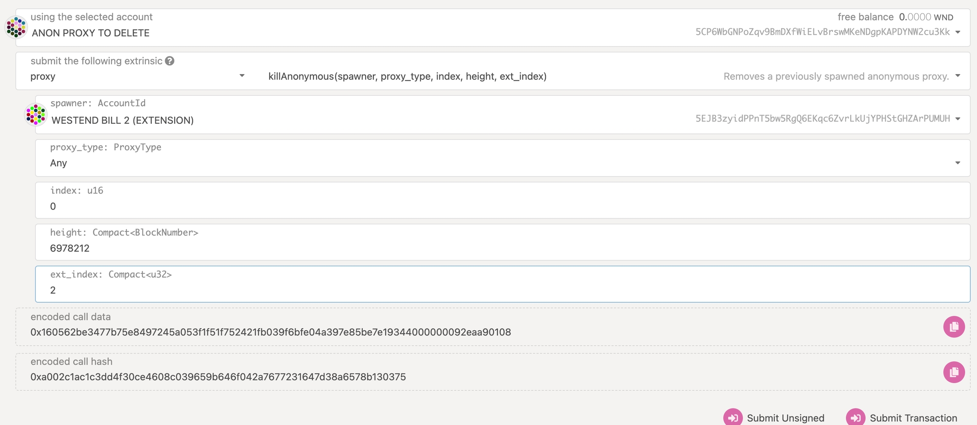
Task: Click the WESTEND BILL 2 spawner identicon
Action: pyautogui.click(x=36, y=114)
